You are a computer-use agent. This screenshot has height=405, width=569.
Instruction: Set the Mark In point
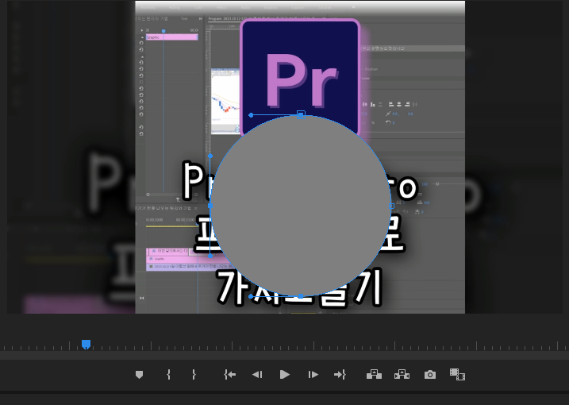[168, 375]
